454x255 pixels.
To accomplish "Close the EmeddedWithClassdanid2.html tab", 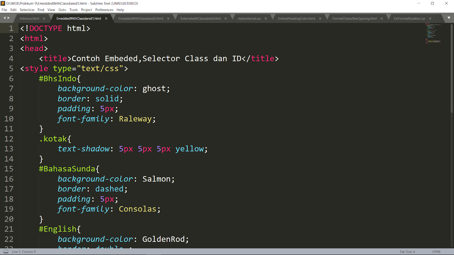I will tap(168, 18).
